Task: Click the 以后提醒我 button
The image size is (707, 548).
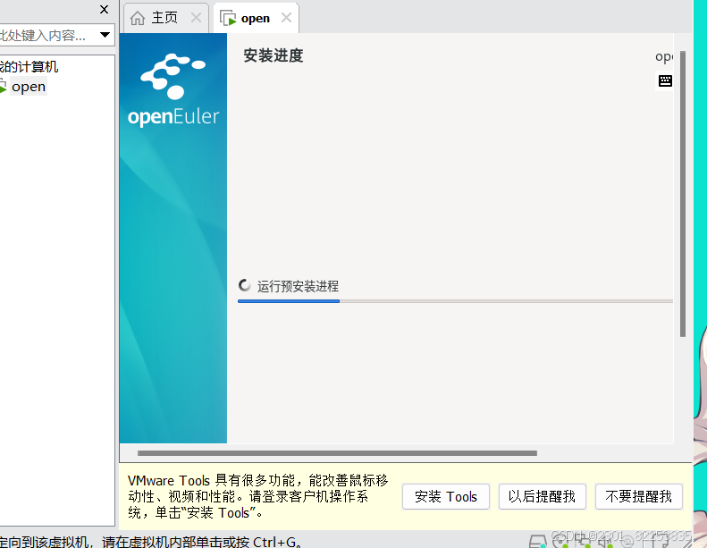Action: click(542, 496)
